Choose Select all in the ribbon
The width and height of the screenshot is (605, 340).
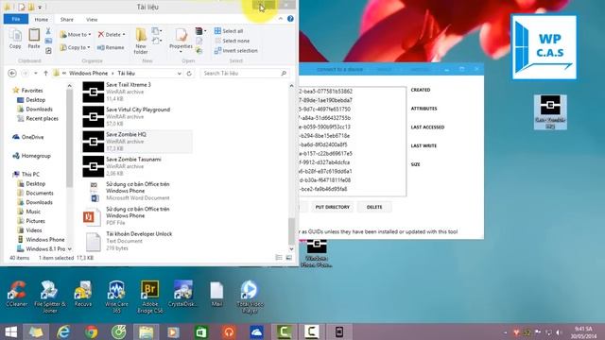[x=229, y=31]
